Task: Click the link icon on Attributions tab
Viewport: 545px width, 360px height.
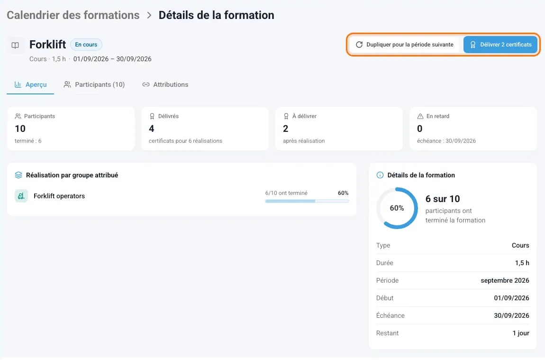Action: (146, 84)
